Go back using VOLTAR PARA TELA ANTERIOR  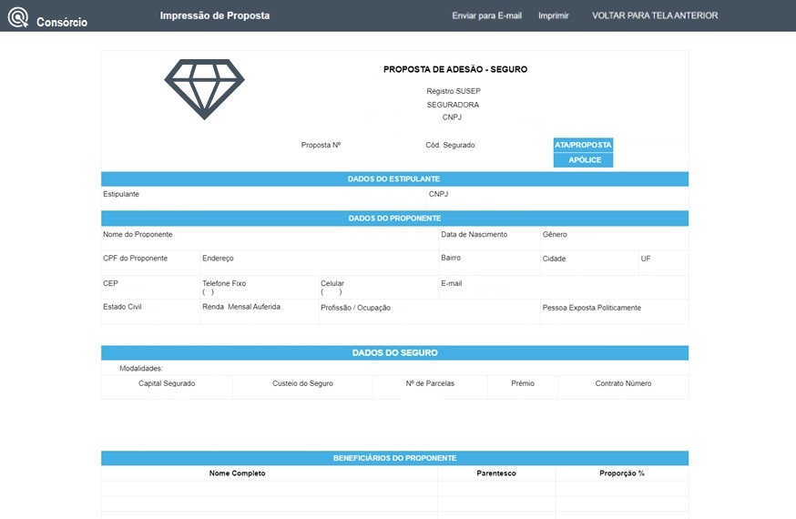pyautogui.click(x=654, y=15)
